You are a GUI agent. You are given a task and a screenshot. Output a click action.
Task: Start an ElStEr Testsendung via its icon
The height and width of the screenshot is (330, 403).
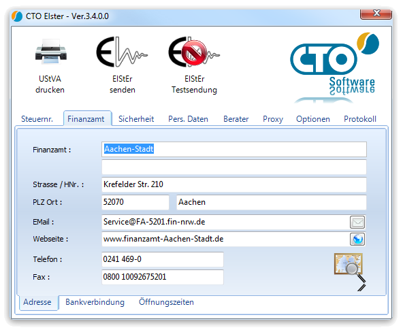(x=194, y=52)
